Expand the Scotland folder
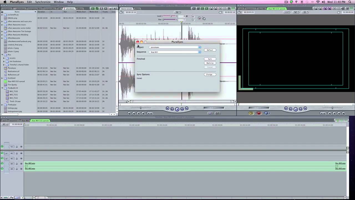Screen dimensions: 355x200 pos(2,78)
